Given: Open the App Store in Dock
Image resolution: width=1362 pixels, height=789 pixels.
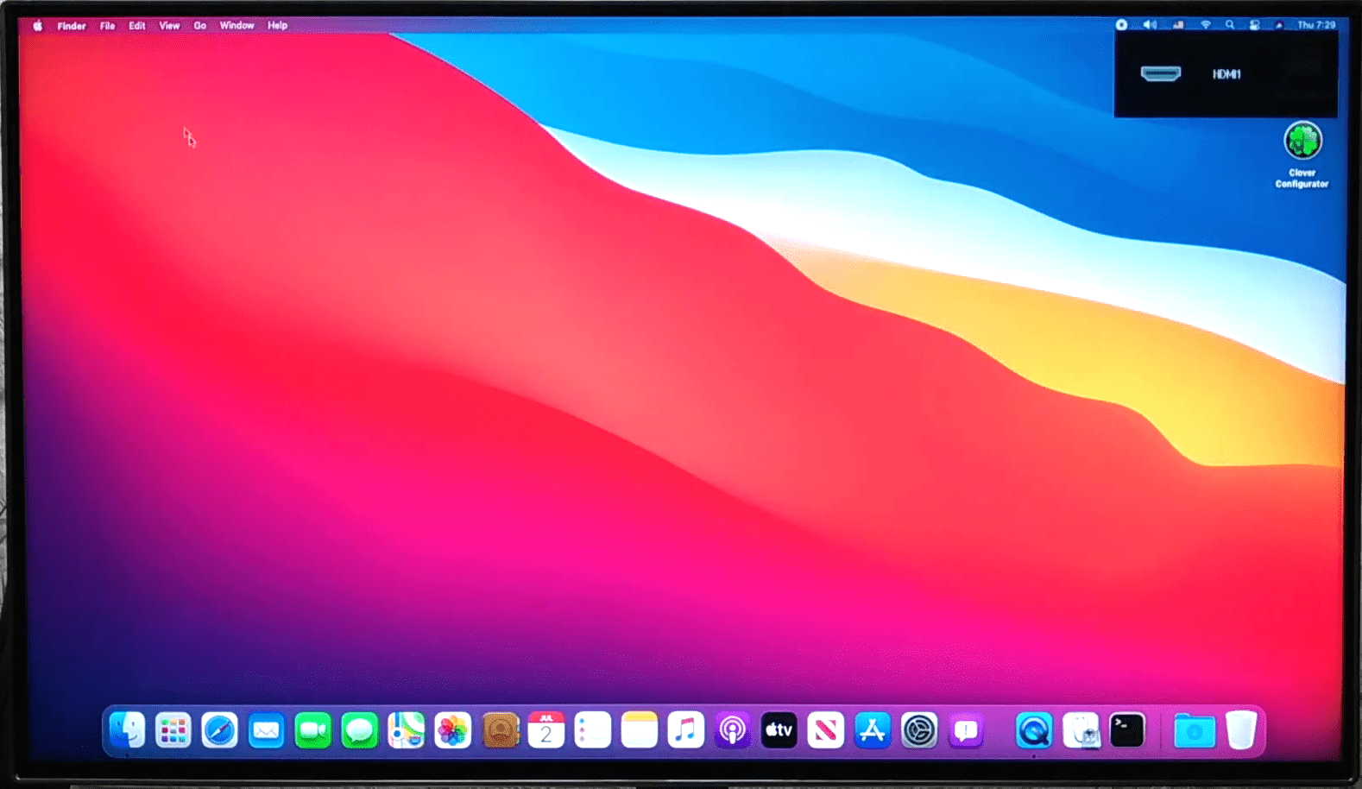Looking at the screenshot, I should coord(873,731).
